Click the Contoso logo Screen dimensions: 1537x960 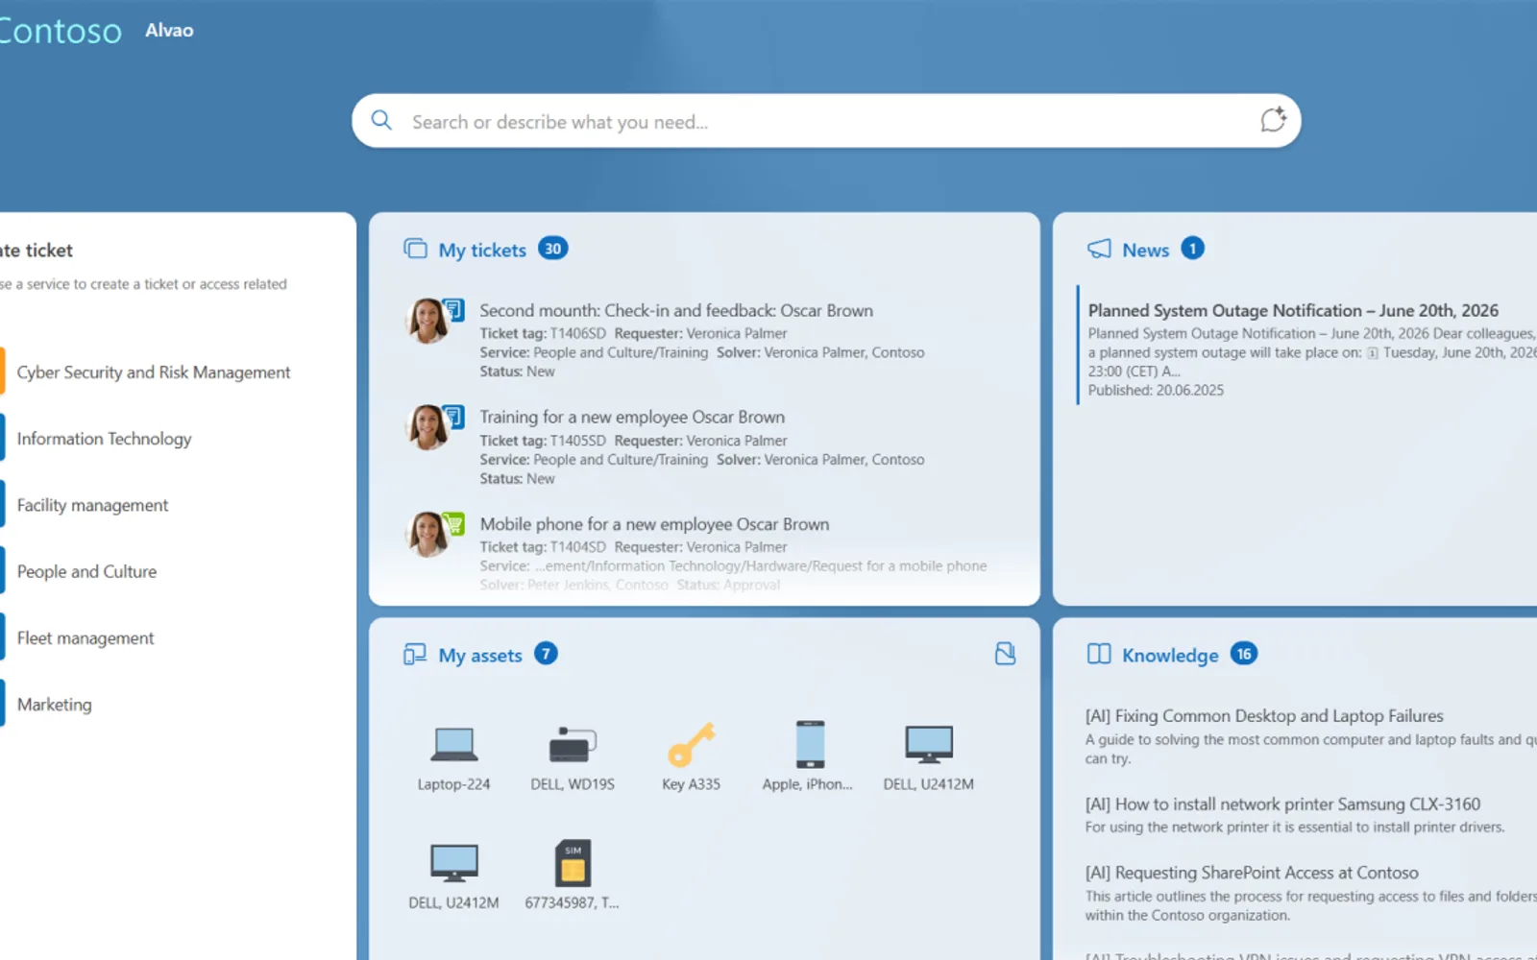pos(61,31)
